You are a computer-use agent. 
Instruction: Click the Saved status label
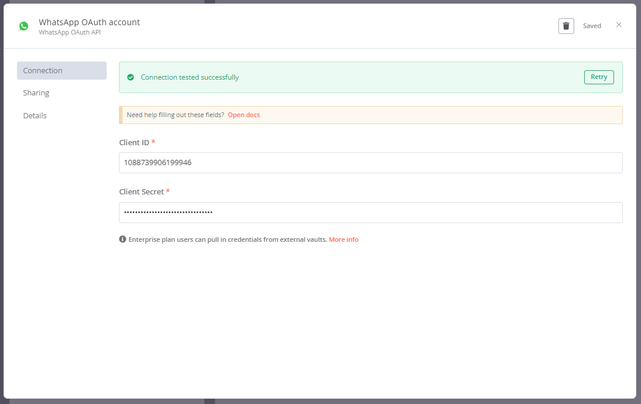(592, 26)
